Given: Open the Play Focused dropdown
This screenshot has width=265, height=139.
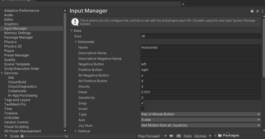Looking at the screenshot, I should click(152, 136).
